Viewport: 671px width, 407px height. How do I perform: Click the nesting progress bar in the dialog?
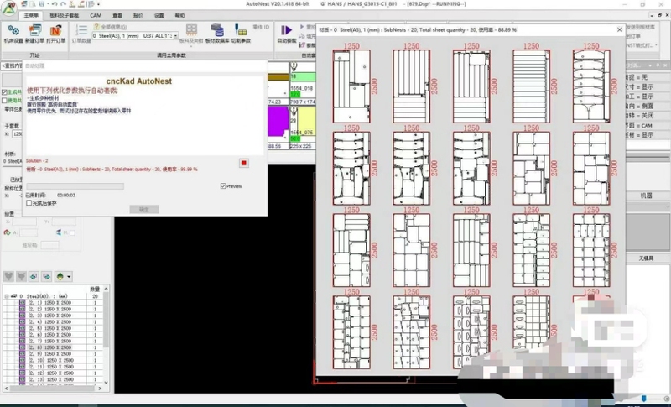pos(75,186)
